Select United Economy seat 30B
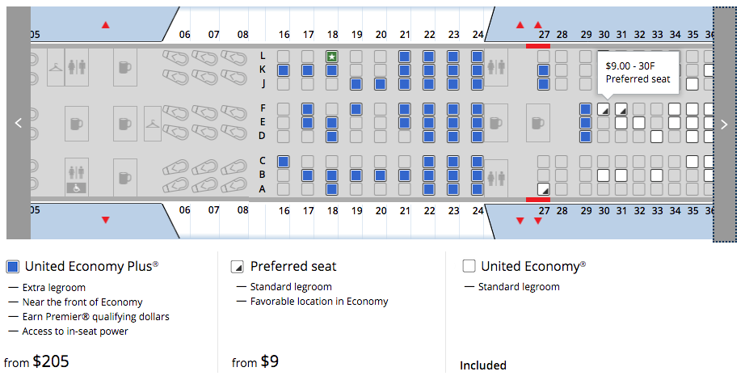The height and width of the screenshot is (380, 745). [604, 175]
